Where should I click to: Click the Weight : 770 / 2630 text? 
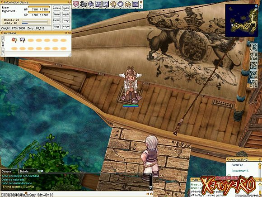tap(13, 29)
